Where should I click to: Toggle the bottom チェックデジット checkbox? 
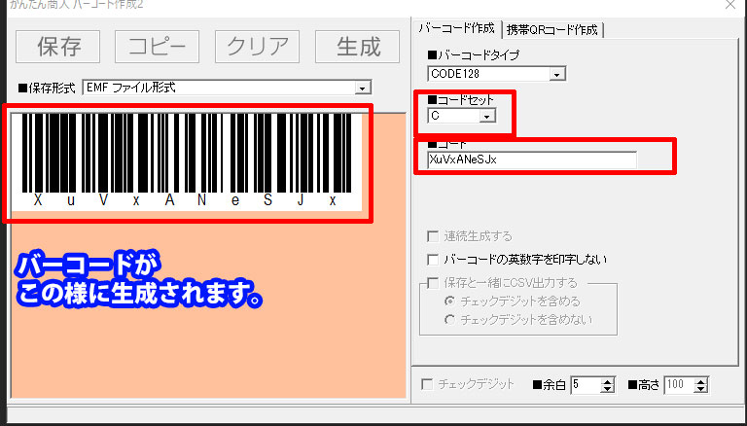pos(426,384)
